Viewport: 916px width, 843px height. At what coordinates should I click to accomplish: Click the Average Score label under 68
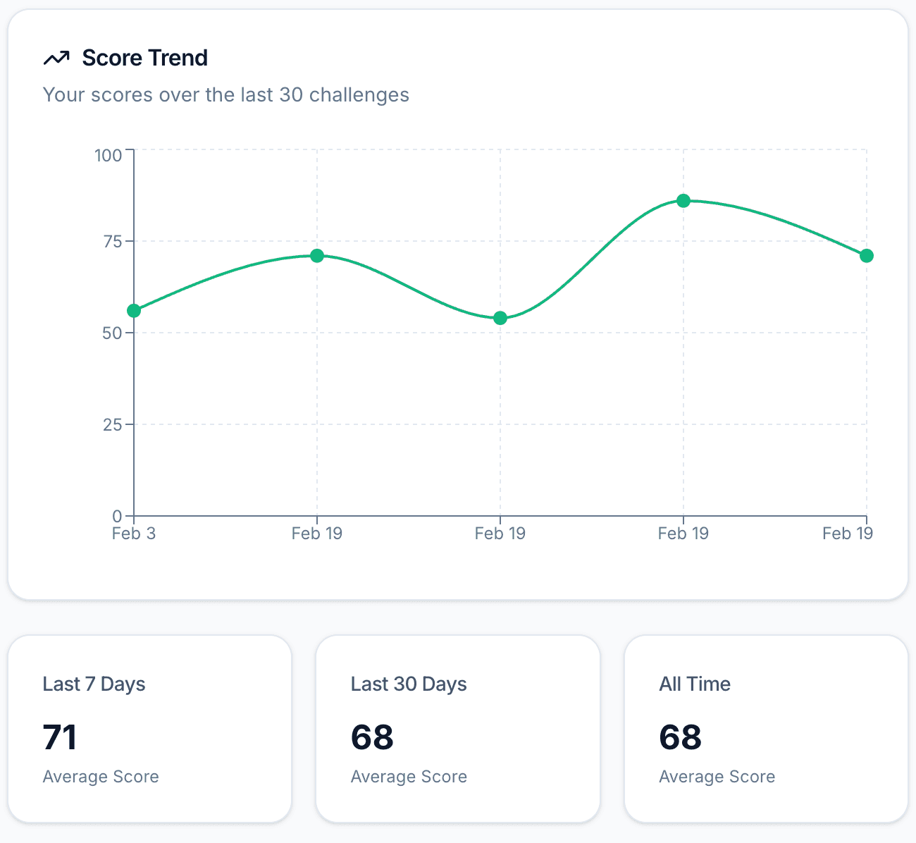409,777
